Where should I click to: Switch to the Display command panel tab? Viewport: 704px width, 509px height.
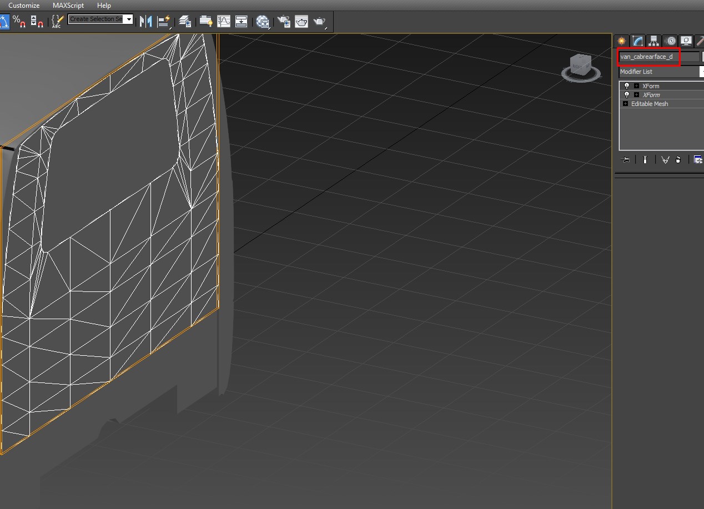click(x=687, y=41)
